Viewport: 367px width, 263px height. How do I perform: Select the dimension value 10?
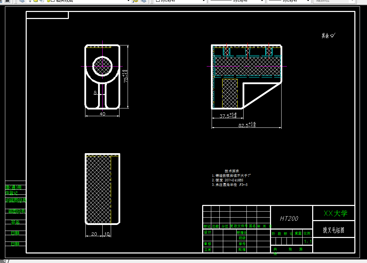107,234
